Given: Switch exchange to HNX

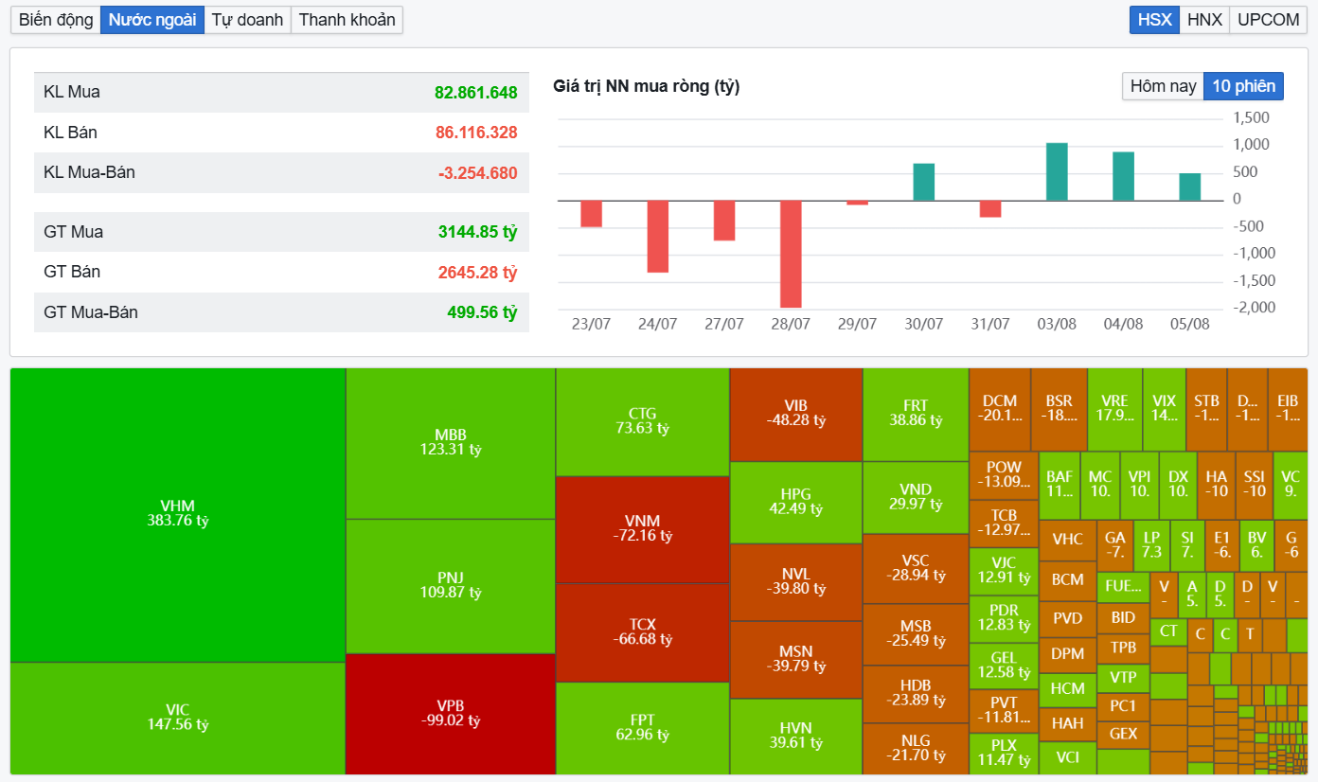Looking at the screenshot, I should point(1204,20).
